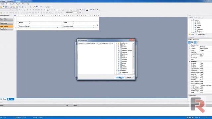The width and height of the screenshot is (212, 119).
Task: Expand the customer data source
Action: (x=119, y=52)
